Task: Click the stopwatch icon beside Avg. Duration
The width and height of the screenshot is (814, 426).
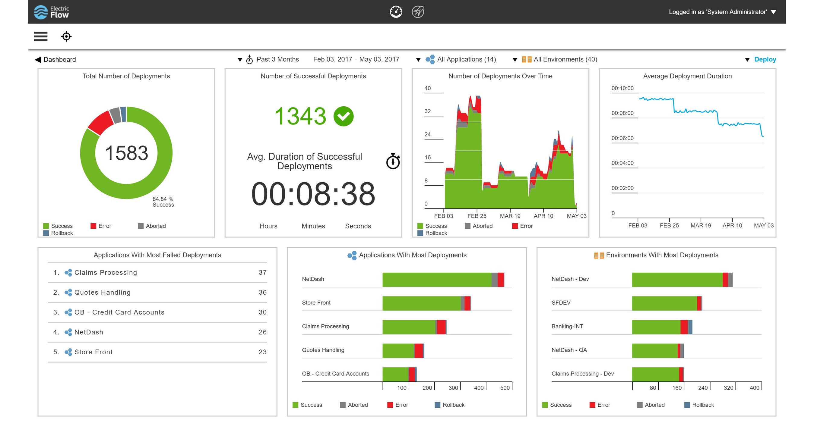Action: (392, 161)
